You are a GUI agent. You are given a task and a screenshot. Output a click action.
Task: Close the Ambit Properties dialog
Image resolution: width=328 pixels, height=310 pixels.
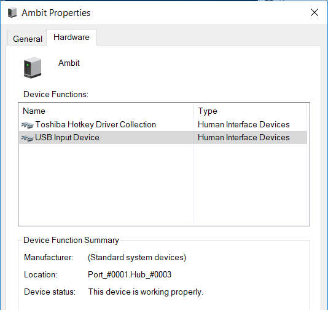(314, 12)
